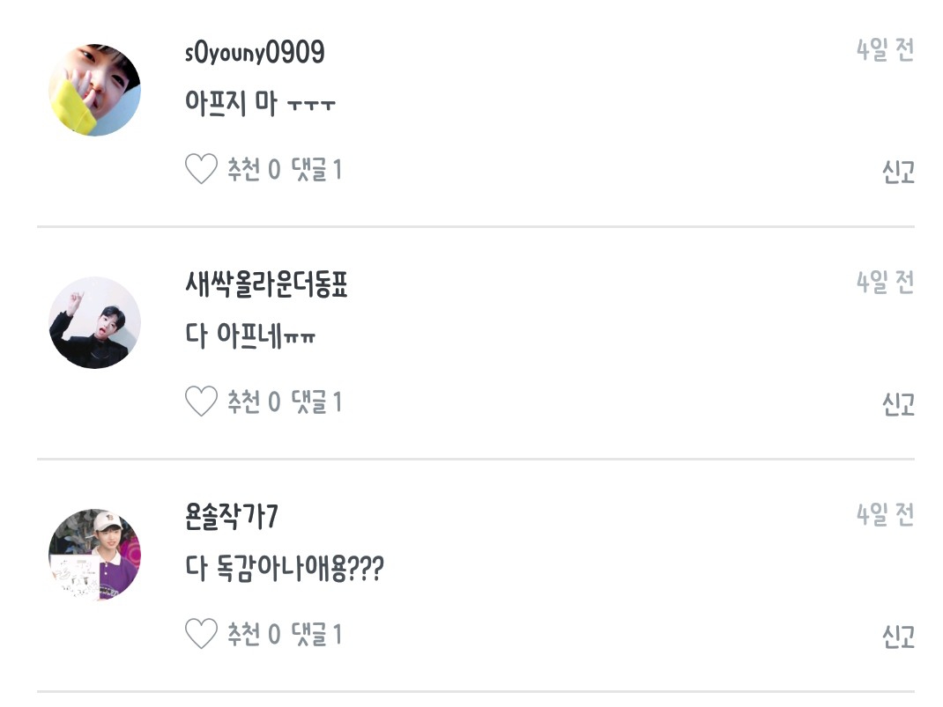943x707 pixels.
Task: Show the 1 reply to 새싹올라운더동표
Action: (x=316, y=401)
